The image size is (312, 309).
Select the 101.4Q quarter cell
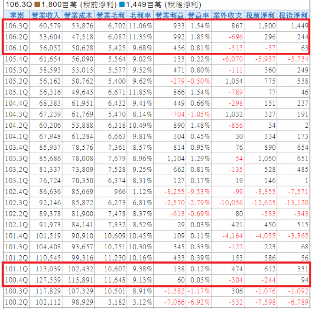point(17,236)
